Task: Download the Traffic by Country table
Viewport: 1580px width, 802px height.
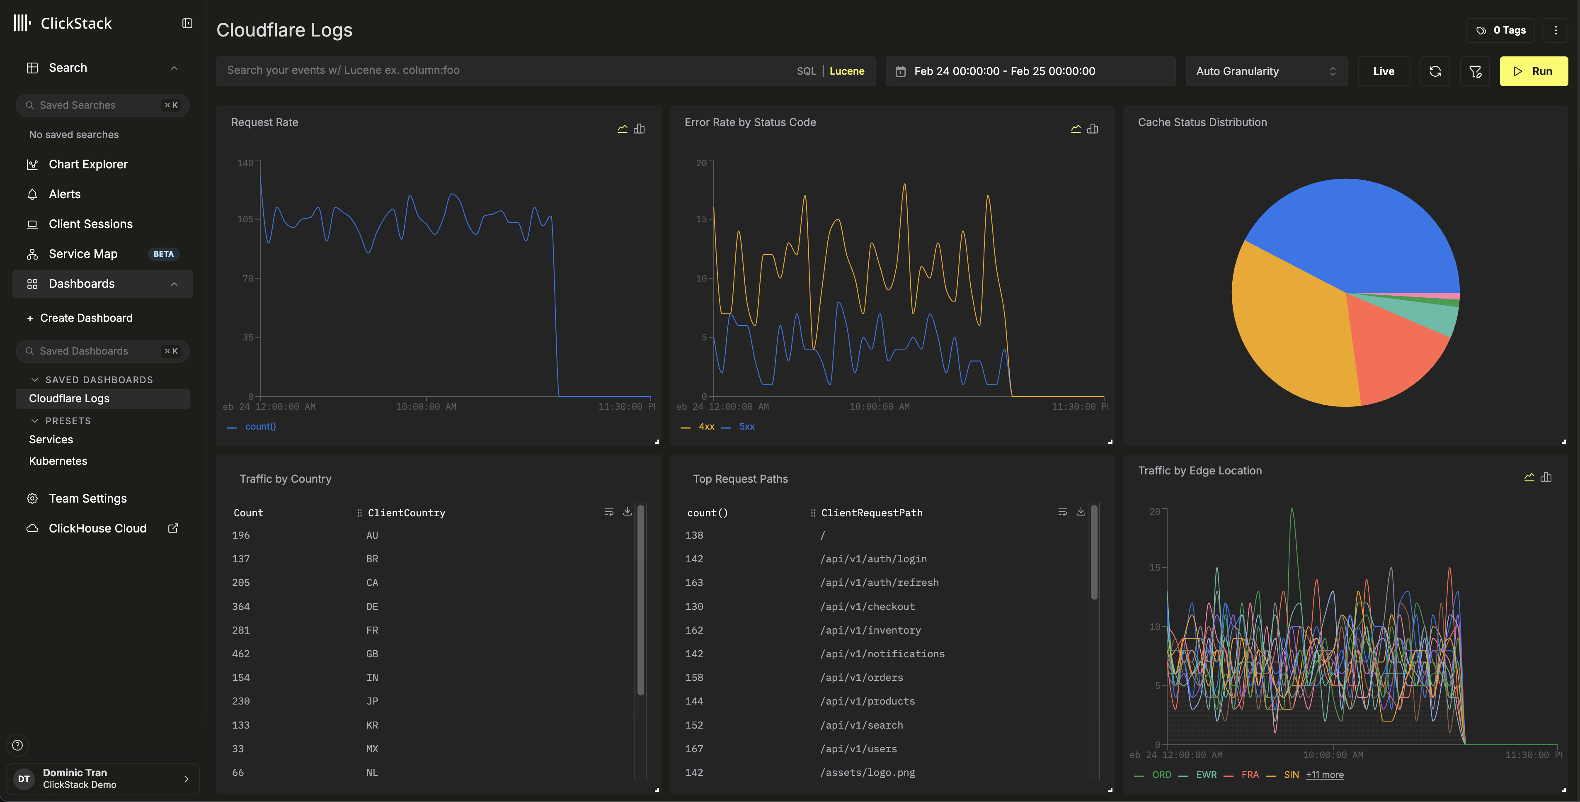Action: [627, 512]
